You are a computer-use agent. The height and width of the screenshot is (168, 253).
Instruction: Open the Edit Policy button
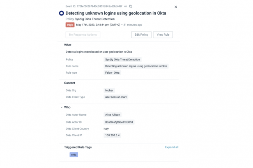[x=141, y=35]
